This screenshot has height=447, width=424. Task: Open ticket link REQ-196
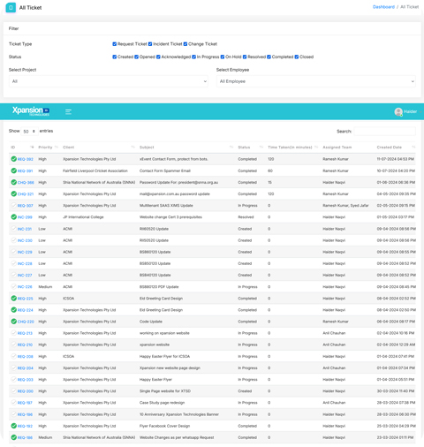coord(25,414)
